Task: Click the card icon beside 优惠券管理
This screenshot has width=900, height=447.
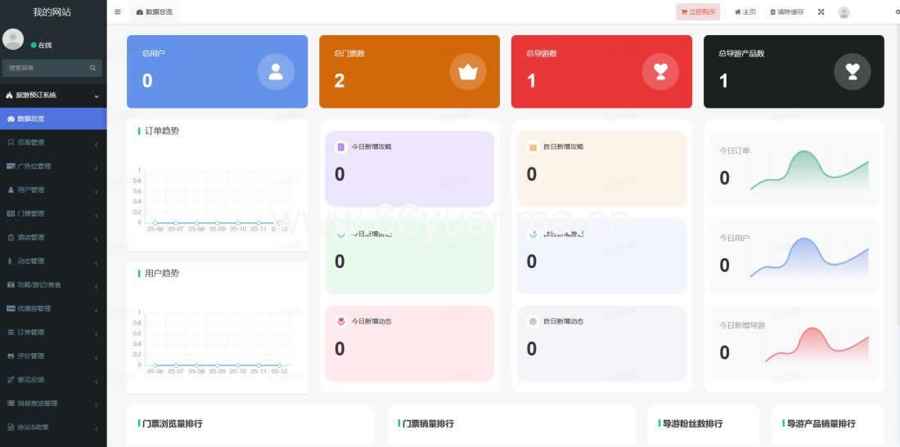Action: [11, 308]
